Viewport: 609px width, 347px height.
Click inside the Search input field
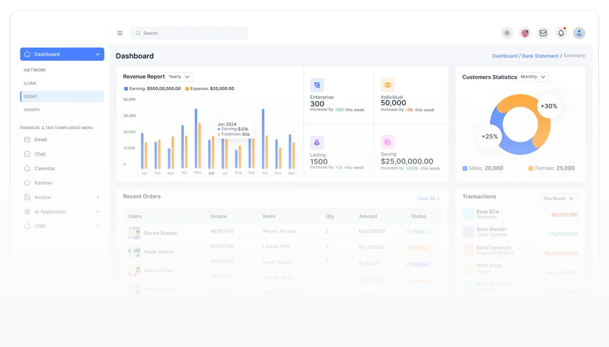point(189,33)
